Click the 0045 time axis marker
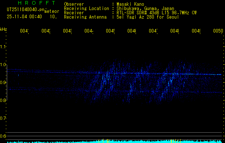 pyautogui.click(x=110, y=31)
